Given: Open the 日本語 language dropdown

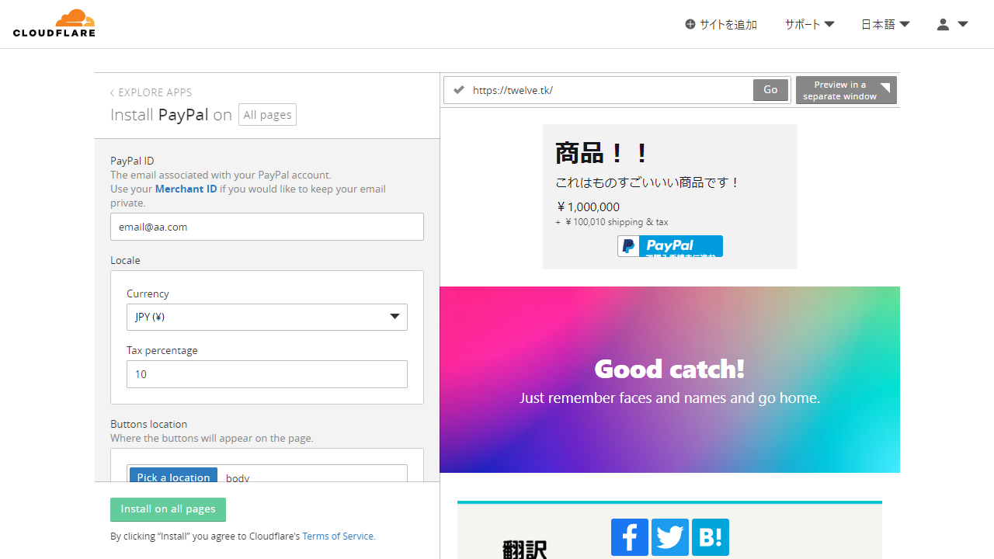Looking at the screenshot, I should (x=885, y=24).
